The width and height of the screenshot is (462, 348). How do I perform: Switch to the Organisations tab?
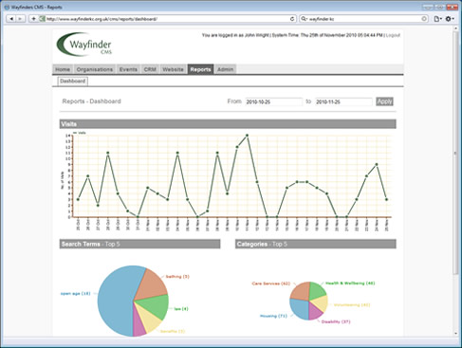95,69
